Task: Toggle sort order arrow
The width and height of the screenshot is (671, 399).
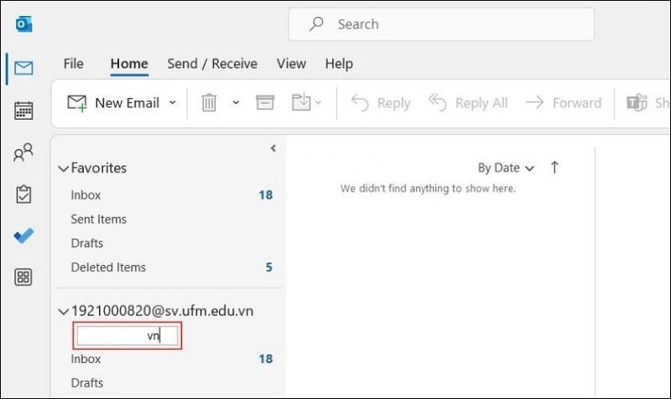Action: (554, 168)
